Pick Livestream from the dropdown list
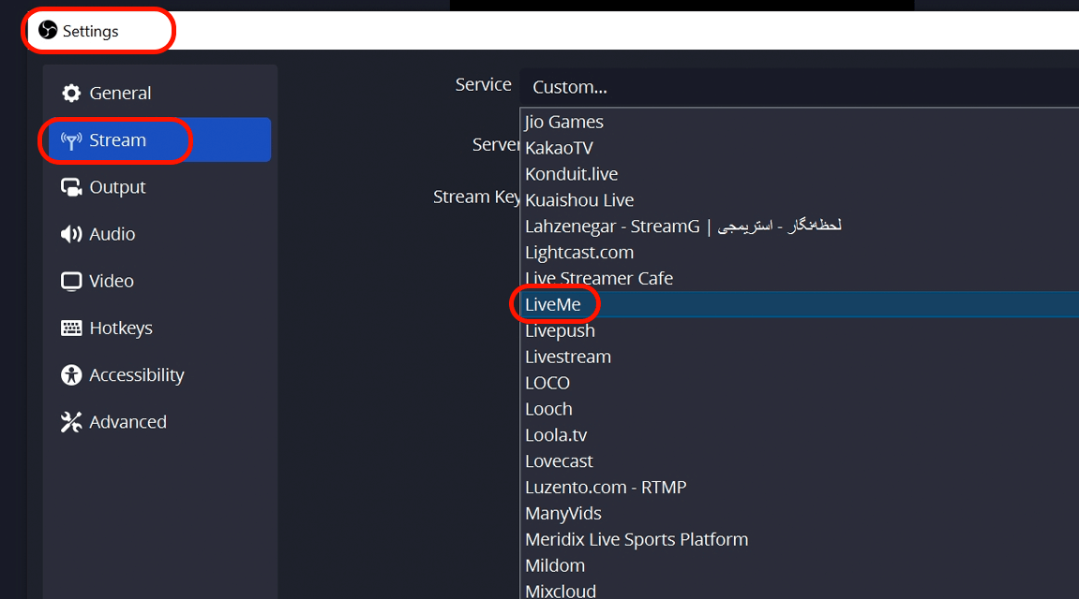Viewport: 1079px width, 599px height. point(568,357)
